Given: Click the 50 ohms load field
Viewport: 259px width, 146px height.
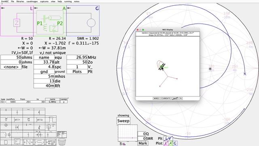Looking at the screenshot, I should tap(11, 57).
